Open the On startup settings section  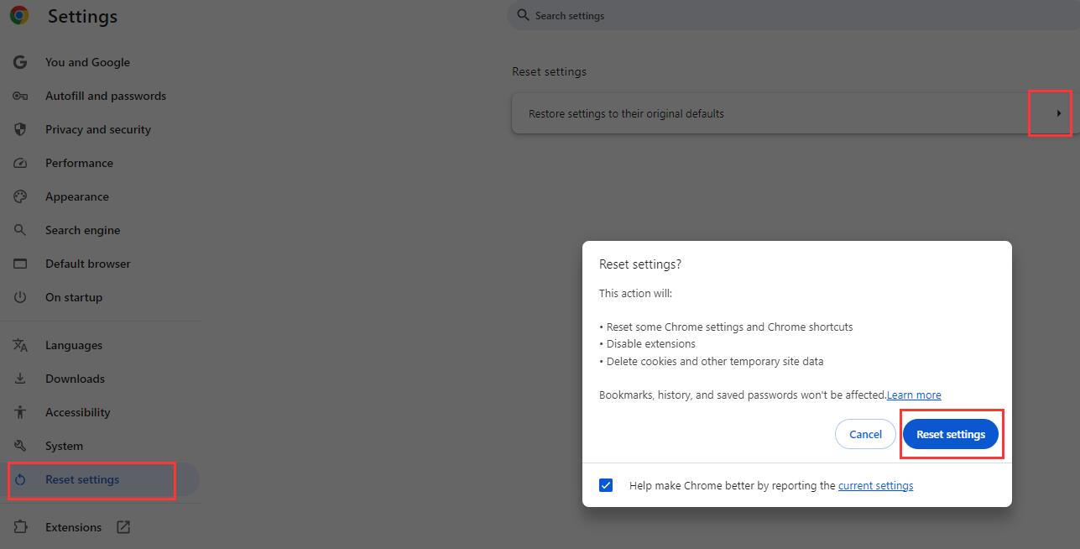click(19, 296)
